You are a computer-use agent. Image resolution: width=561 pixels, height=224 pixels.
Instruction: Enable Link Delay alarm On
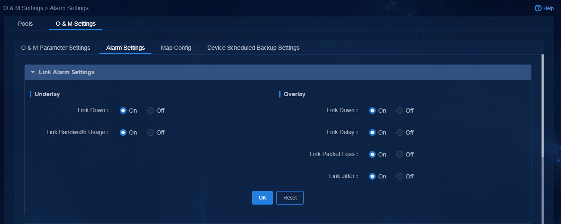pyautogui.click(x=372, y=132)
